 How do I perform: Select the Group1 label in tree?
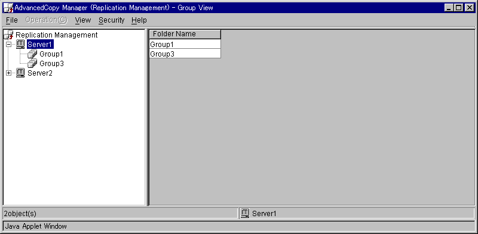pos(51,54)
